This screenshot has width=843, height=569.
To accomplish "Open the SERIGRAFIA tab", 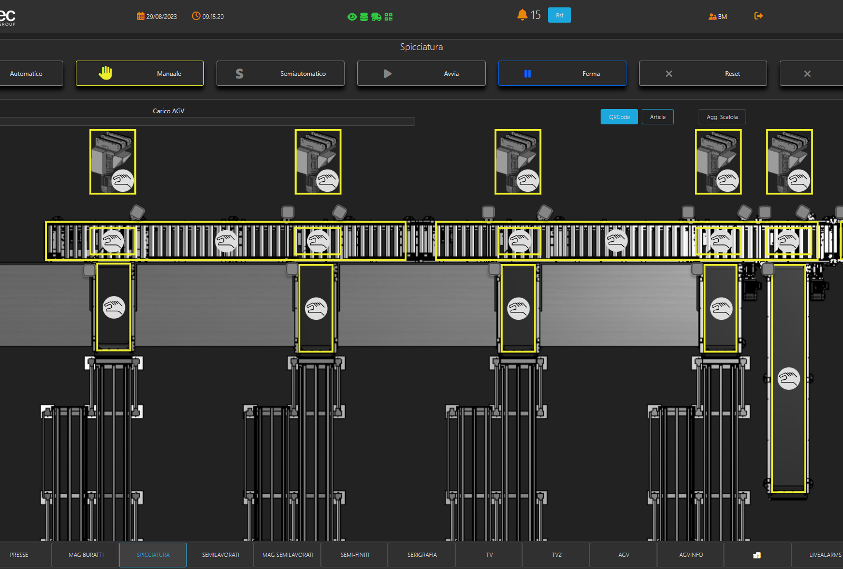I will [422, 555].
